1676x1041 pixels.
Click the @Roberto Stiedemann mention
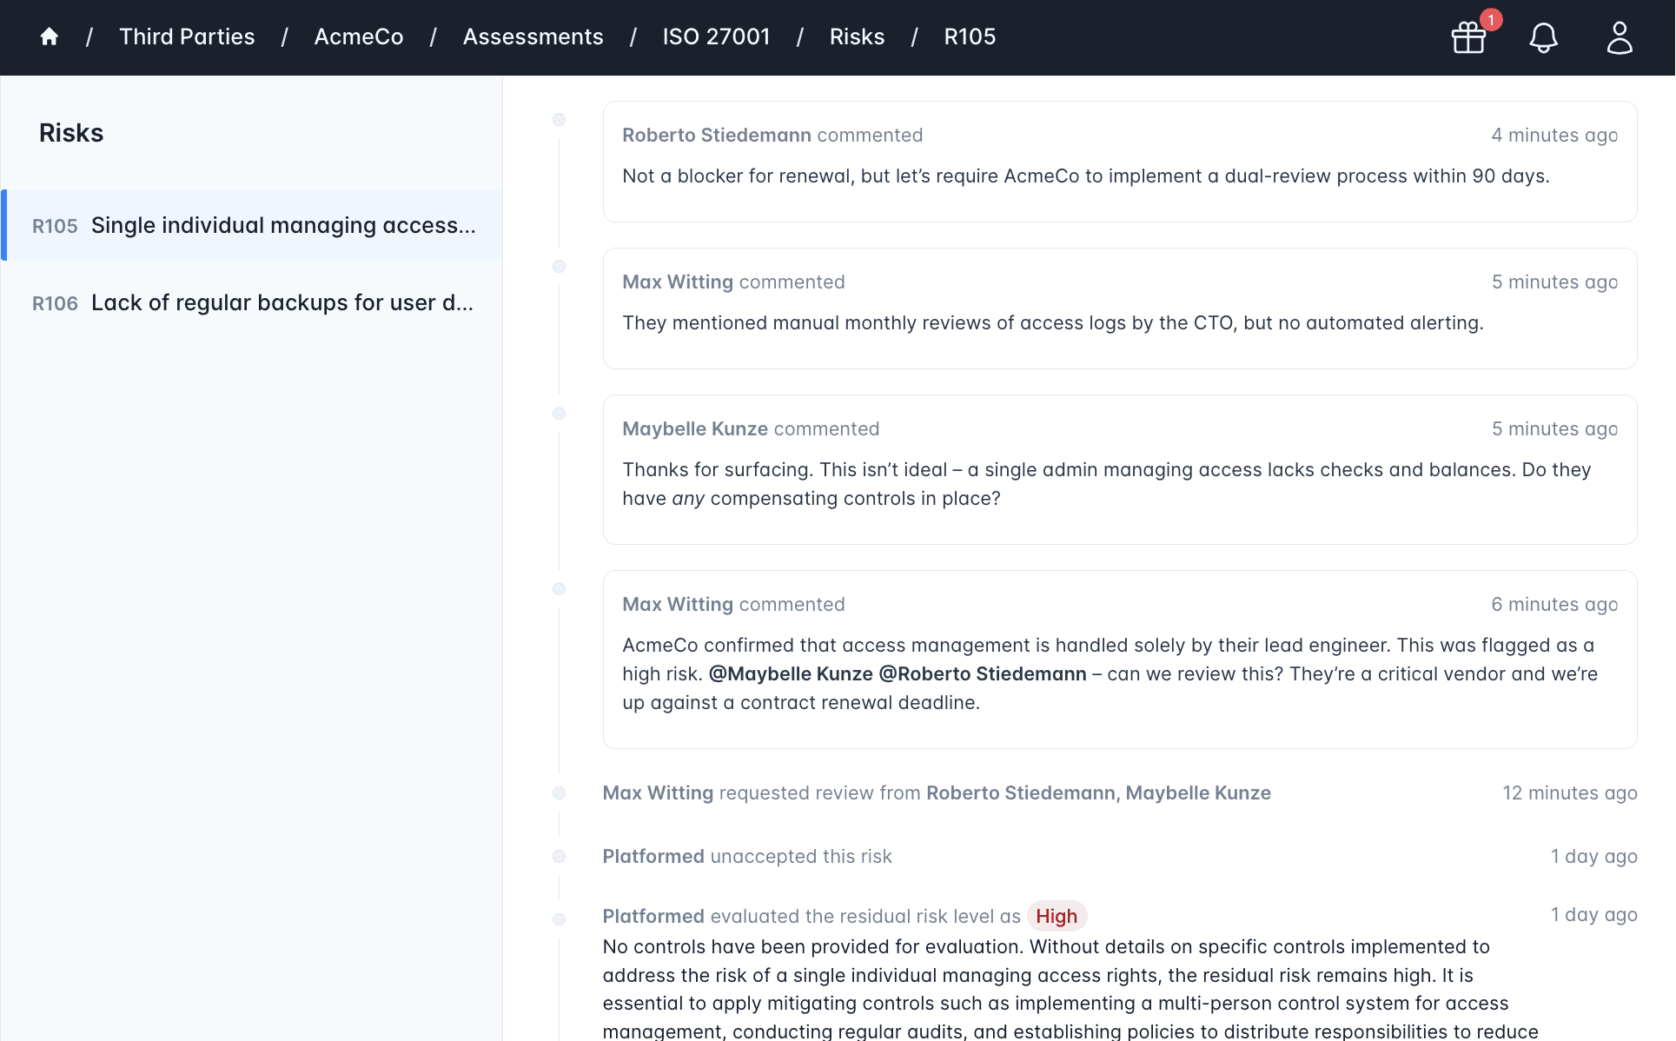(x=983, y=673)
